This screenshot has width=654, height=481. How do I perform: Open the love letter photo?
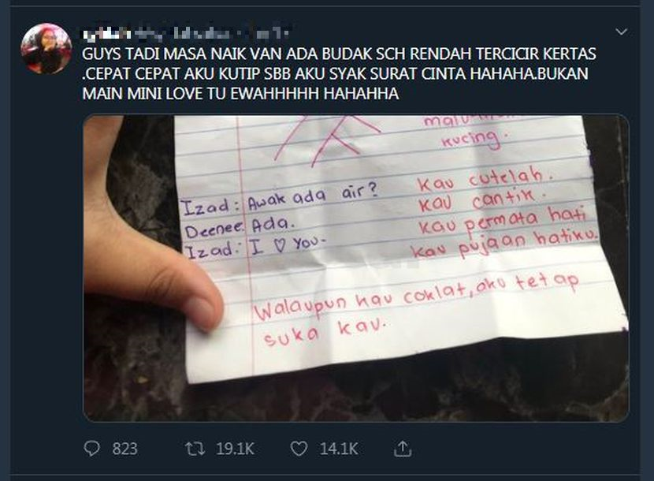pyautogui.click(x=356, y=268)
